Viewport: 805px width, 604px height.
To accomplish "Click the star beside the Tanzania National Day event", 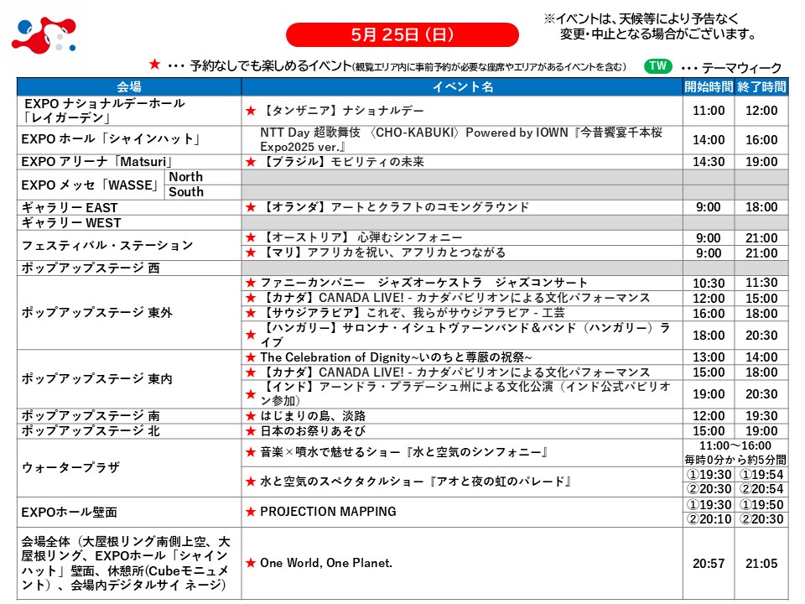I will [250, 111].
